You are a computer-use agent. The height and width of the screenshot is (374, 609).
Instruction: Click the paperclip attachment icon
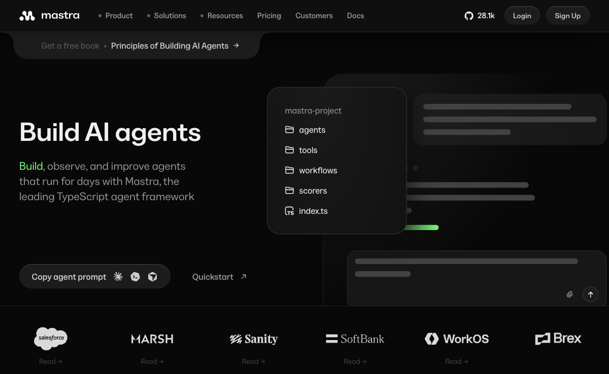coord(570,294)
